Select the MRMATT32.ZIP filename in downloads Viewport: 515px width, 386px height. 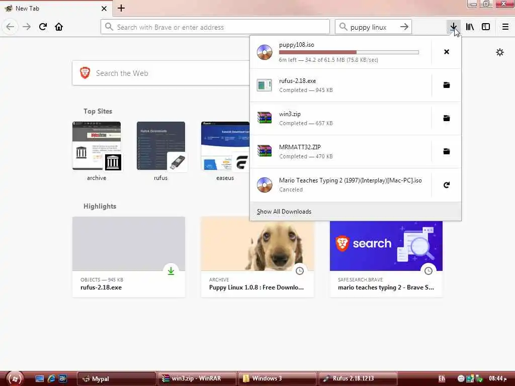pos(300,147)
